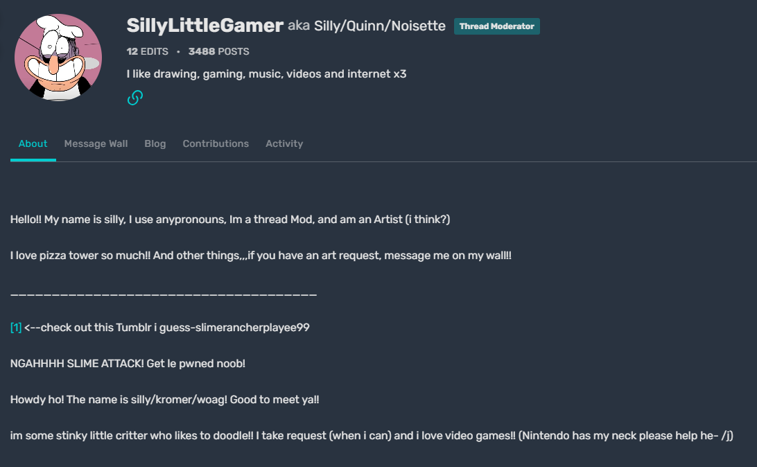Open the [1] Tumblr link

[x=15, y=327]
